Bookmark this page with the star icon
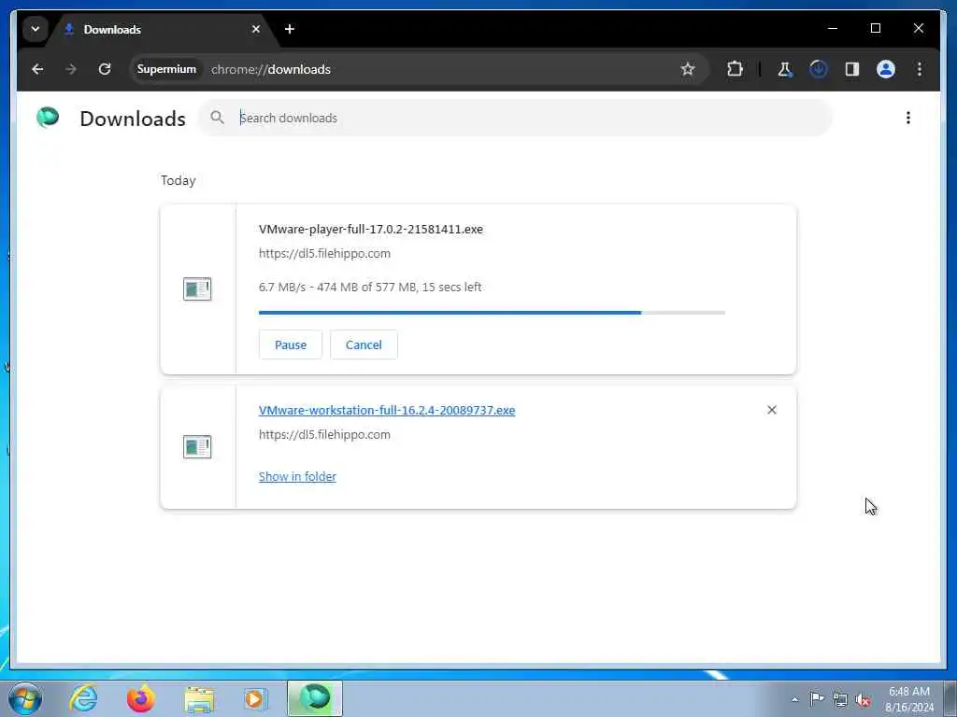Viewport: 957px width, 717px height. [688, 69]
